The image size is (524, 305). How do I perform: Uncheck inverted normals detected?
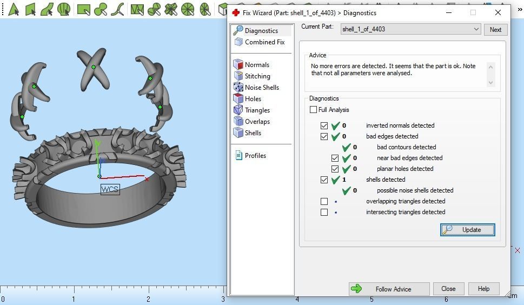click(324, 125)
